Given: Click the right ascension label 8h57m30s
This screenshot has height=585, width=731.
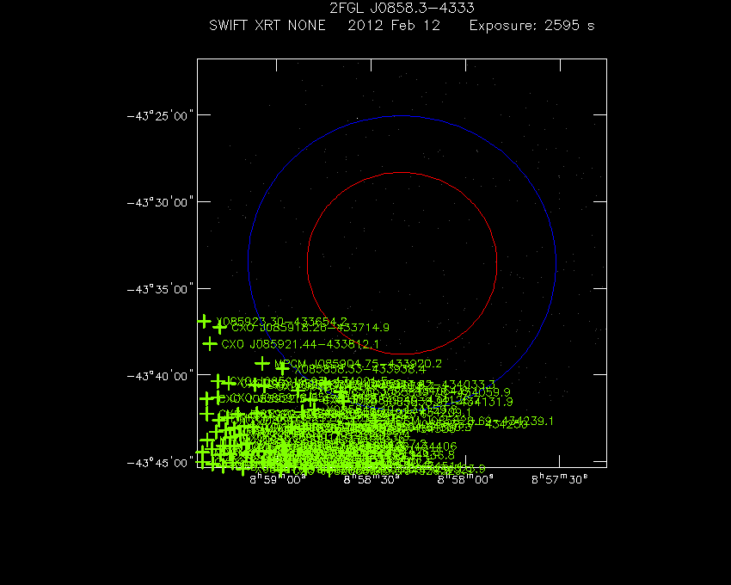Looking at the screenshot, I should click(x=560, y=479).
